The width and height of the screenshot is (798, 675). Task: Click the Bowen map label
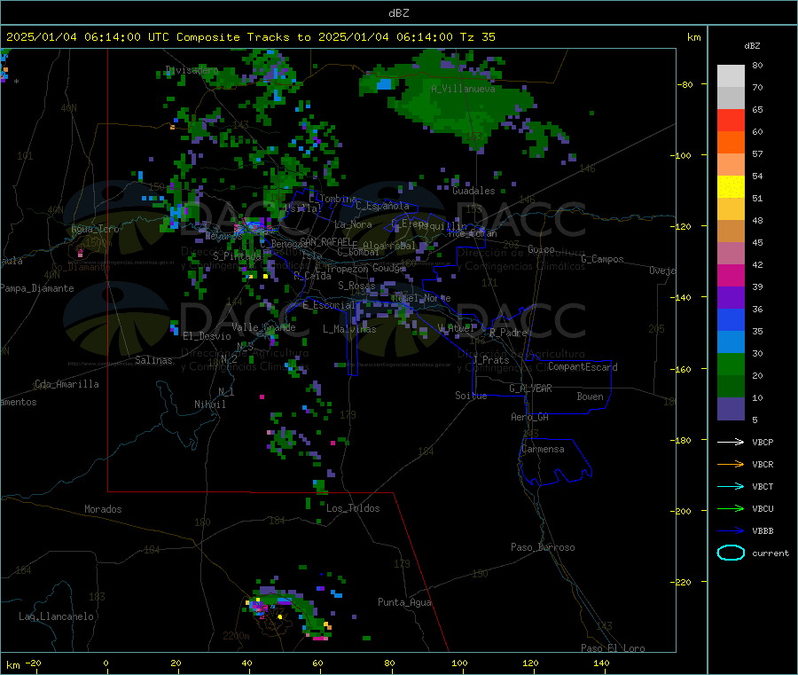pos(590,396)
